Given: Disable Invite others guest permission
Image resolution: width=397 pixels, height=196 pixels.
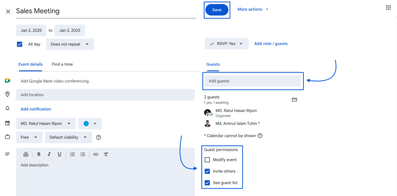Looking at the screenshot, I should point(207,171).
